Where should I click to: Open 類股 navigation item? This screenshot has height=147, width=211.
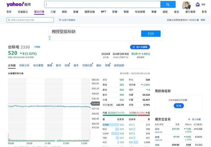pyautogui.click(x=64, y=12)
